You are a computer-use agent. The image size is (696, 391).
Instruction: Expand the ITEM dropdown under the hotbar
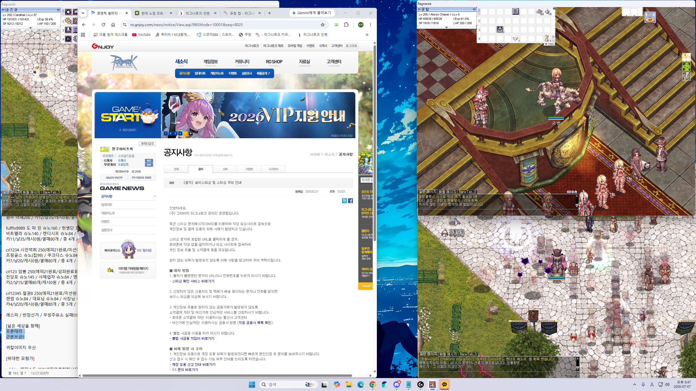click(549, 44)
